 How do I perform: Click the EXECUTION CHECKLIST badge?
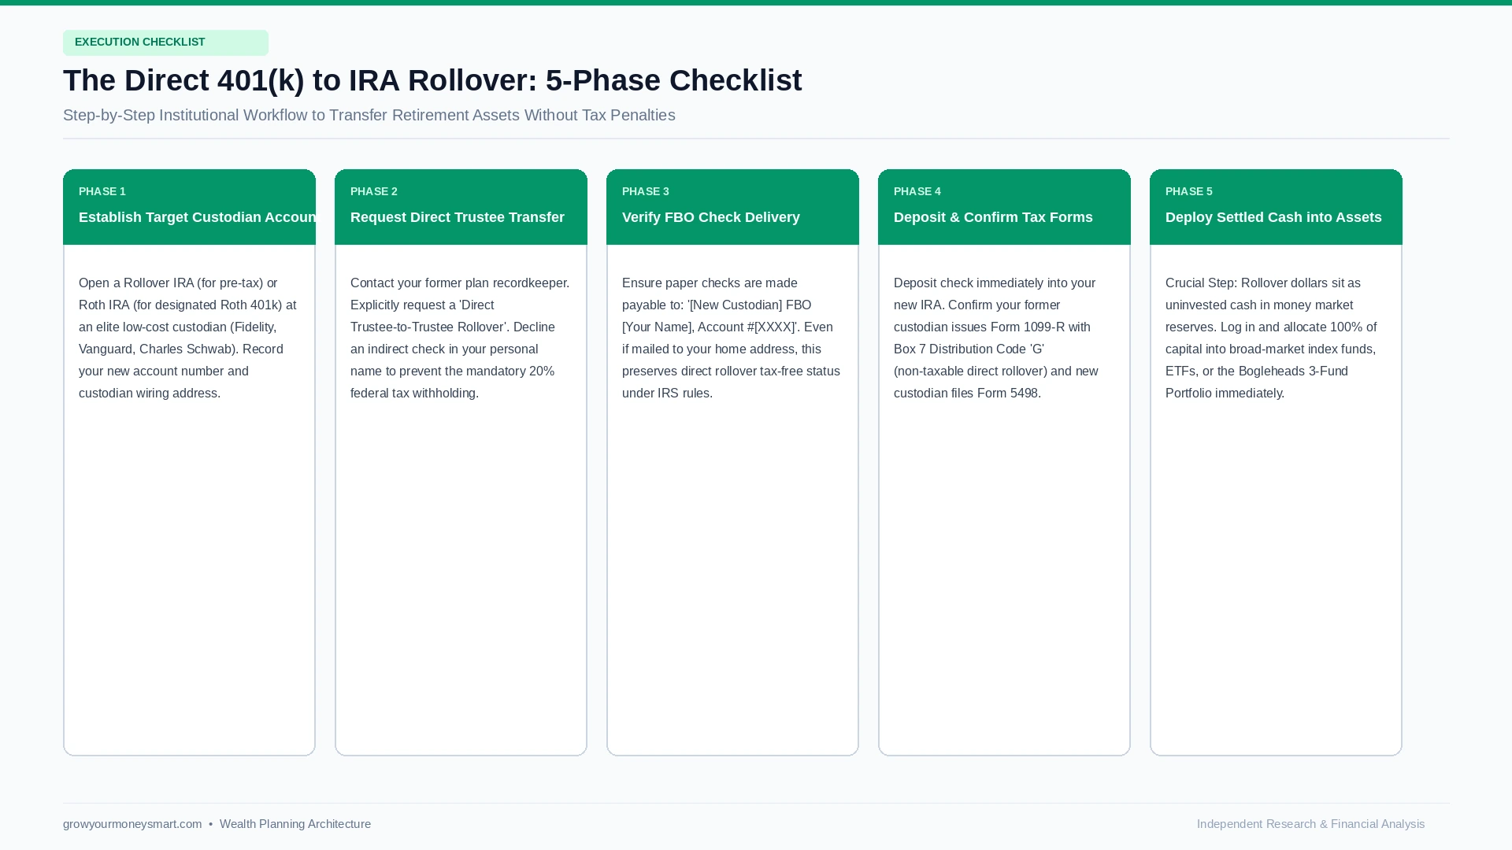pos(165,42)
